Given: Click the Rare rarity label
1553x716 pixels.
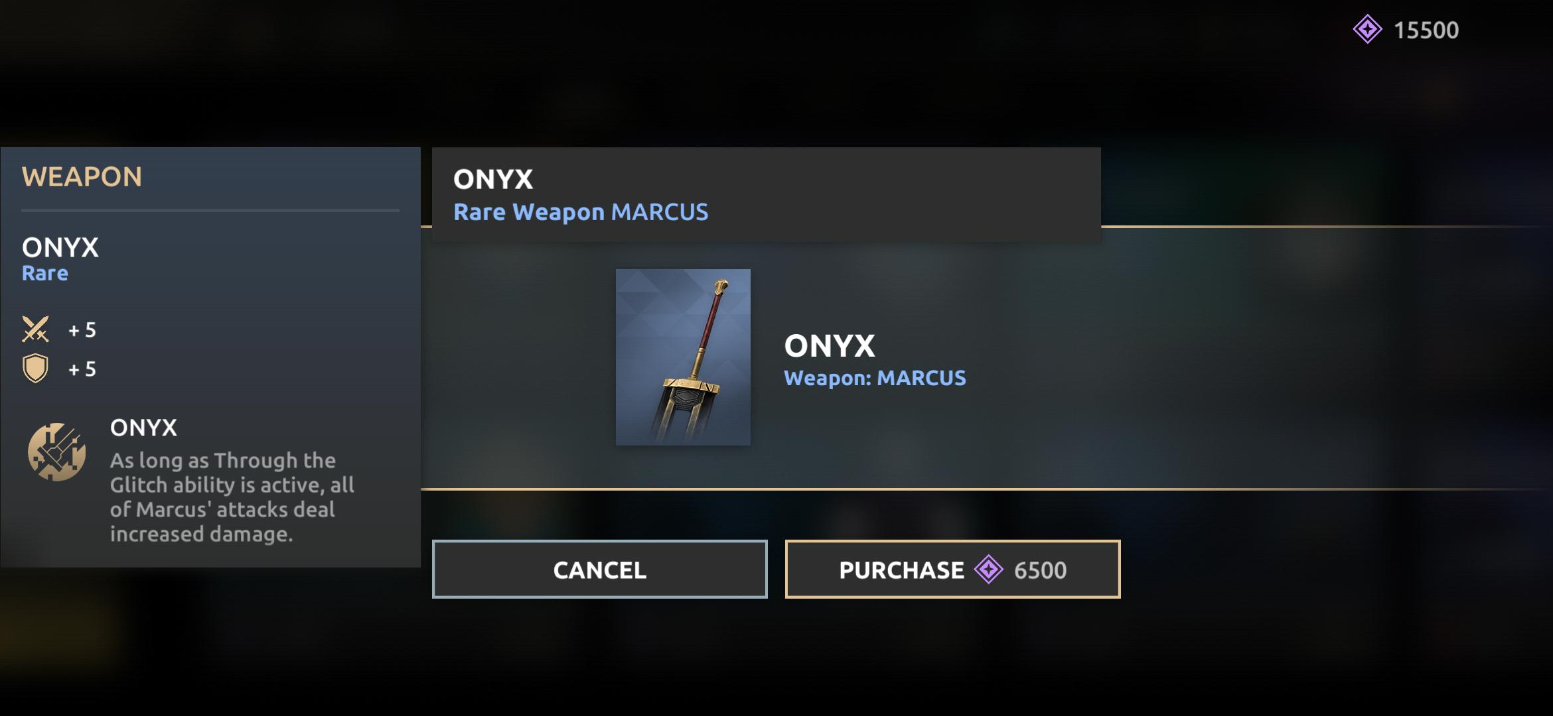Looking at the screenshot, I should click(45, 273).
